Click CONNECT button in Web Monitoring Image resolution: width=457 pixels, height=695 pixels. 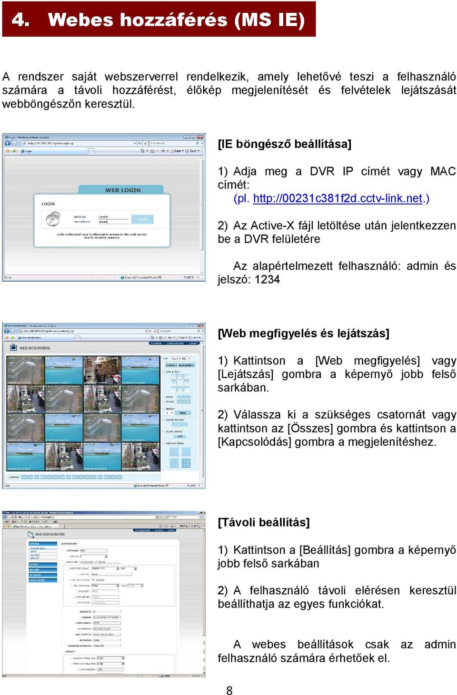(171, 365)
